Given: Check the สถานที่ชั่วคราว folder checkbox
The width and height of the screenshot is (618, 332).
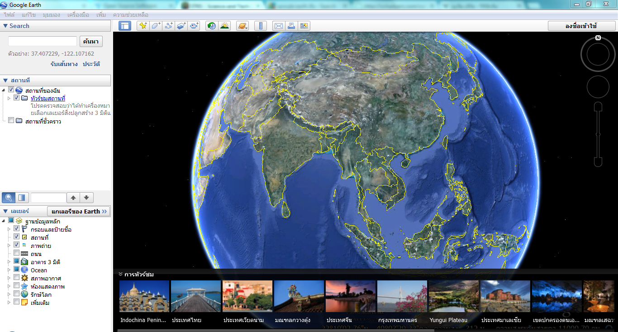Looking at the screenshot, I should (x=11, y=121).
